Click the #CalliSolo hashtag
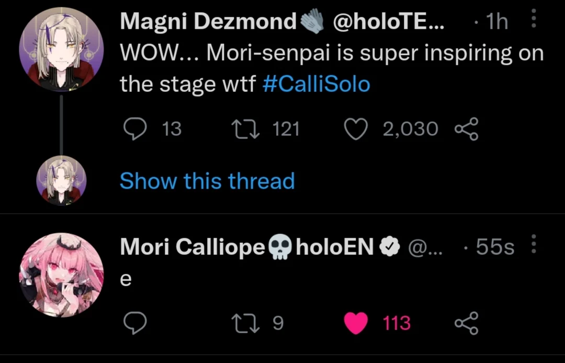Viewport: 565px width, 363px height. click(x=317, y=83)
